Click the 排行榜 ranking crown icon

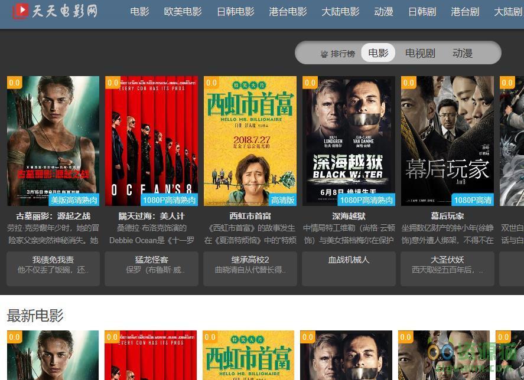click(x=324, y=54)
